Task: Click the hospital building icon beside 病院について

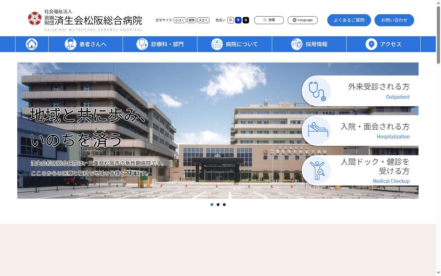Action: (x=217, y=44)
